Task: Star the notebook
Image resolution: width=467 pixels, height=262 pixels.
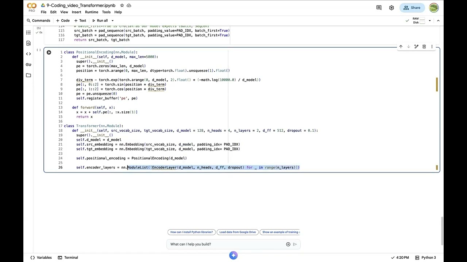Action: tap(122, 5)
